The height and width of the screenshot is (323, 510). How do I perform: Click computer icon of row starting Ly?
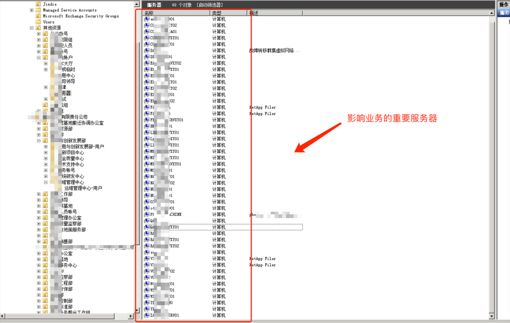147,138
